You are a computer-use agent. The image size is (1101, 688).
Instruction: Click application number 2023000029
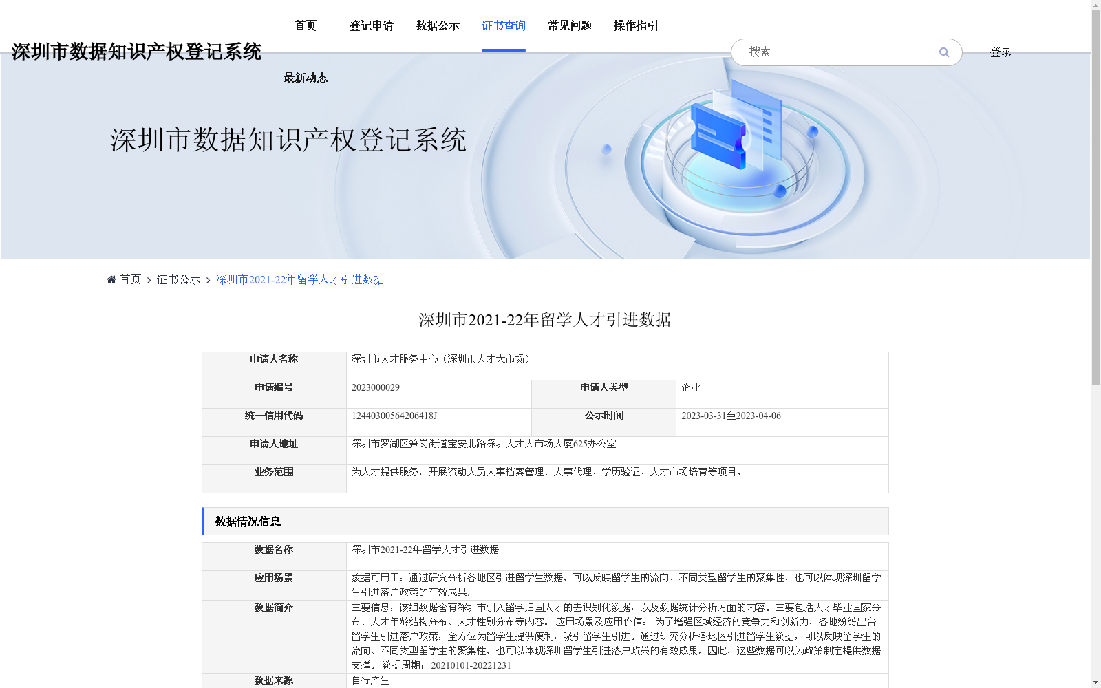coord(376,387)
